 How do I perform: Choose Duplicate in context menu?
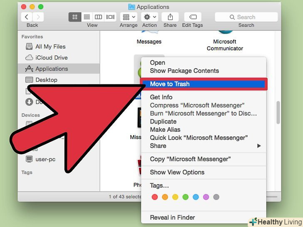[204, 121]
